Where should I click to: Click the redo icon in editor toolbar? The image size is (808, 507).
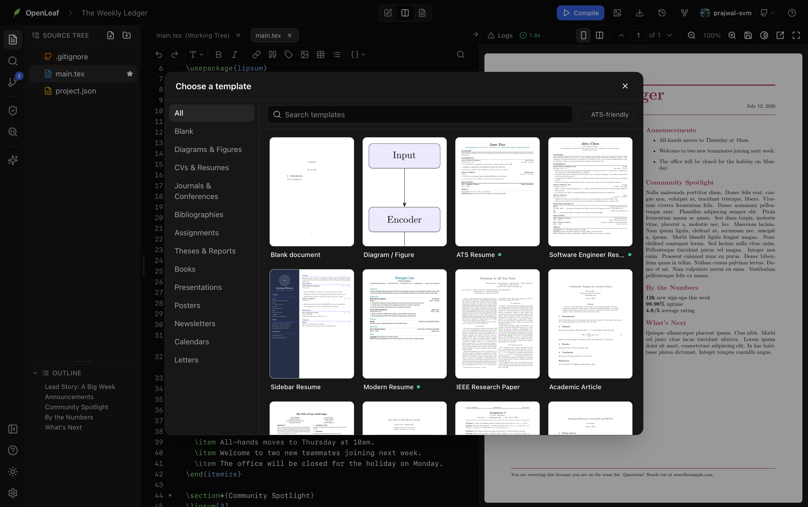(175, 54)
